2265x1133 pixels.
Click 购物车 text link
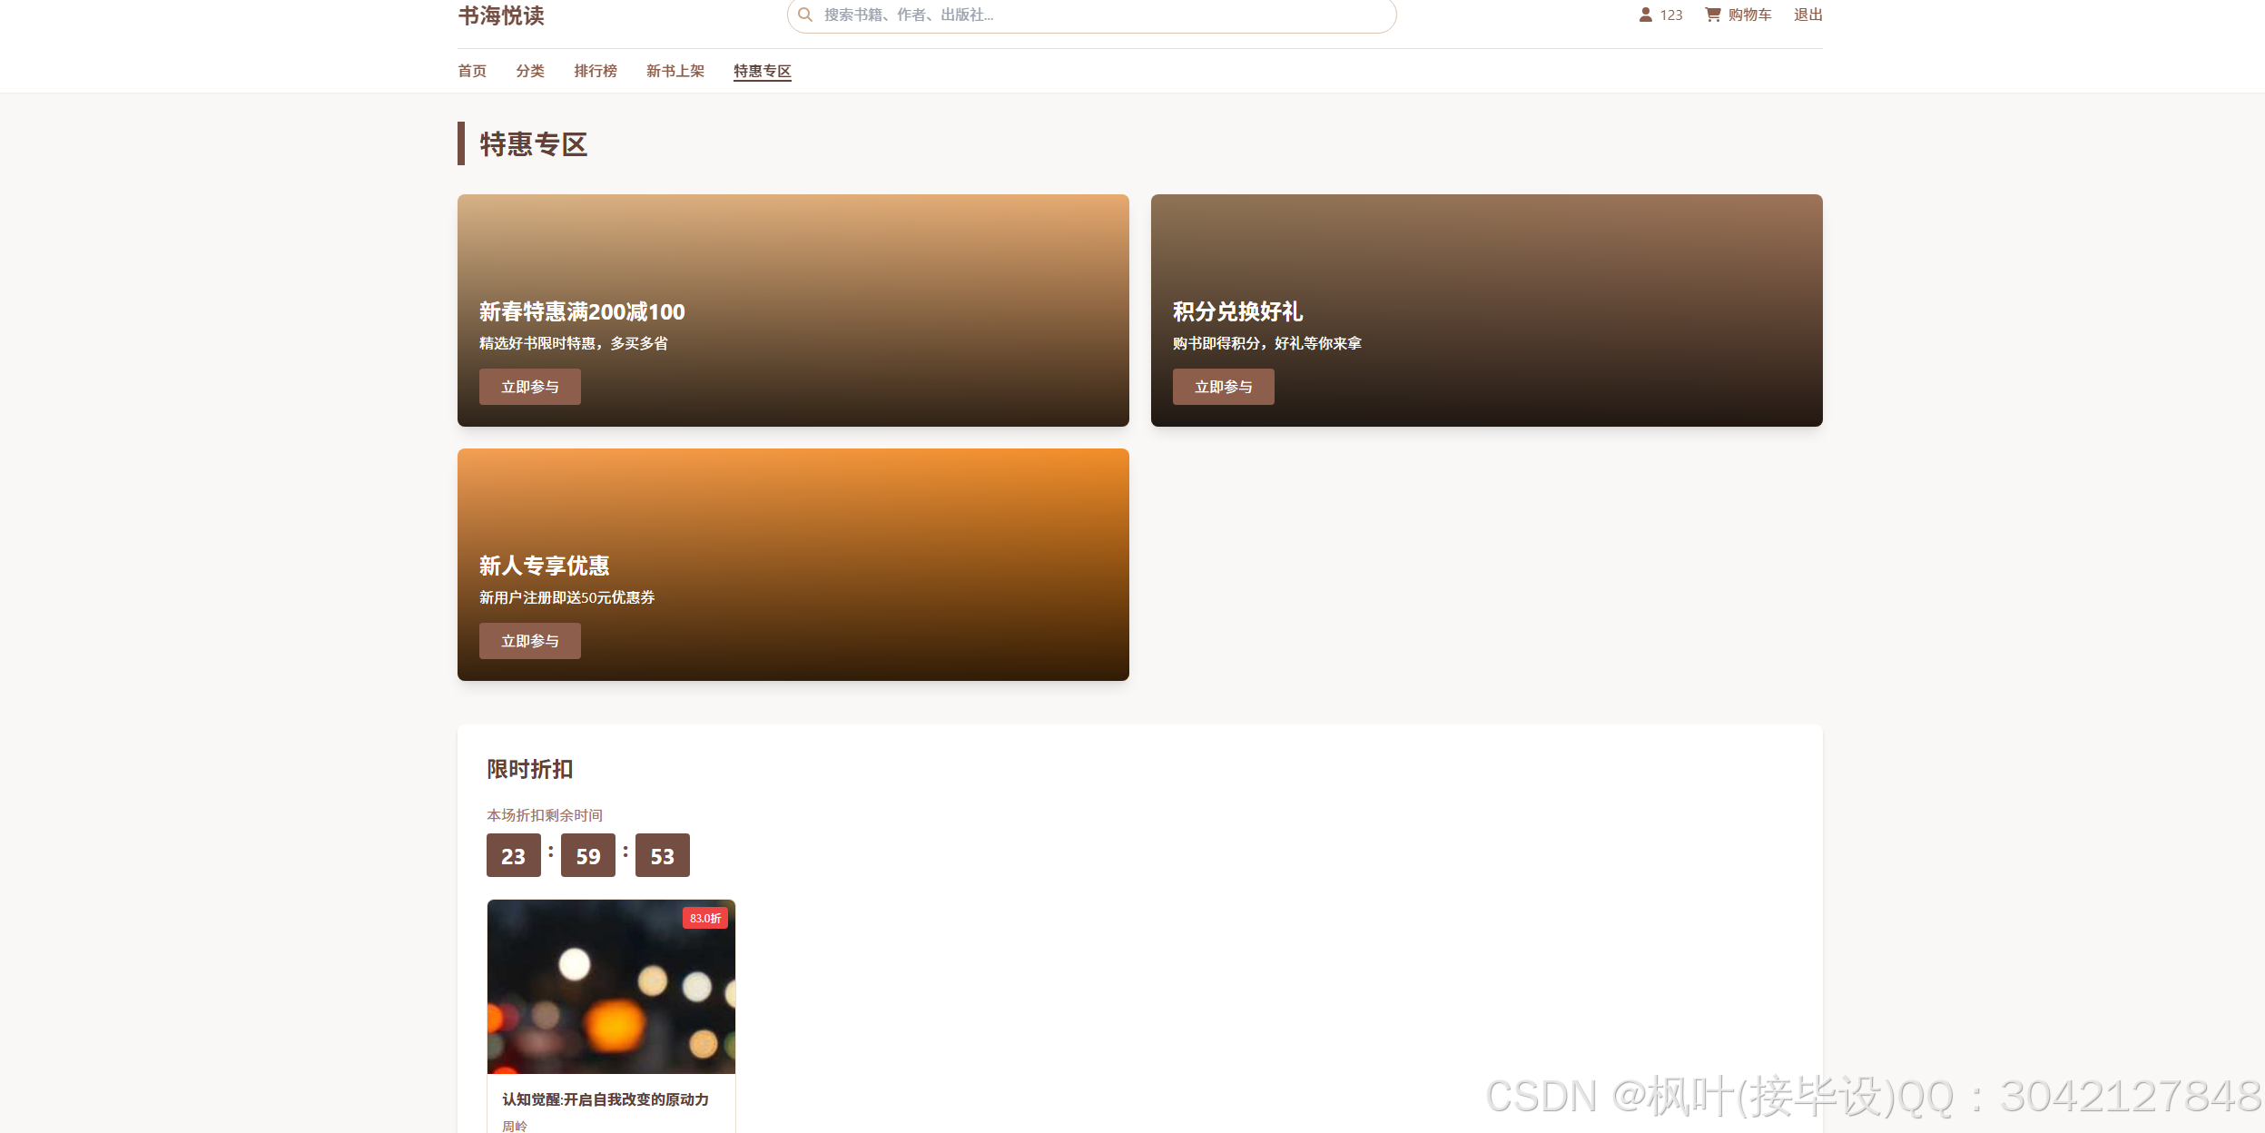(x=1748, y=15)
